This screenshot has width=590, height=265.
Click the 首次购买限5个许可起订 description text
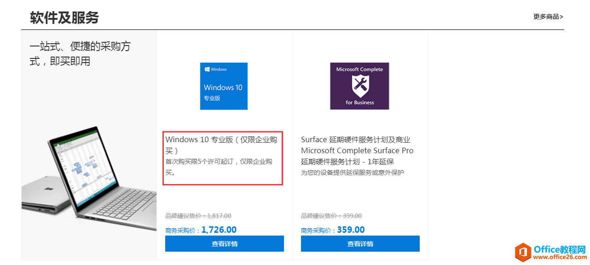[x=219, y=167]
